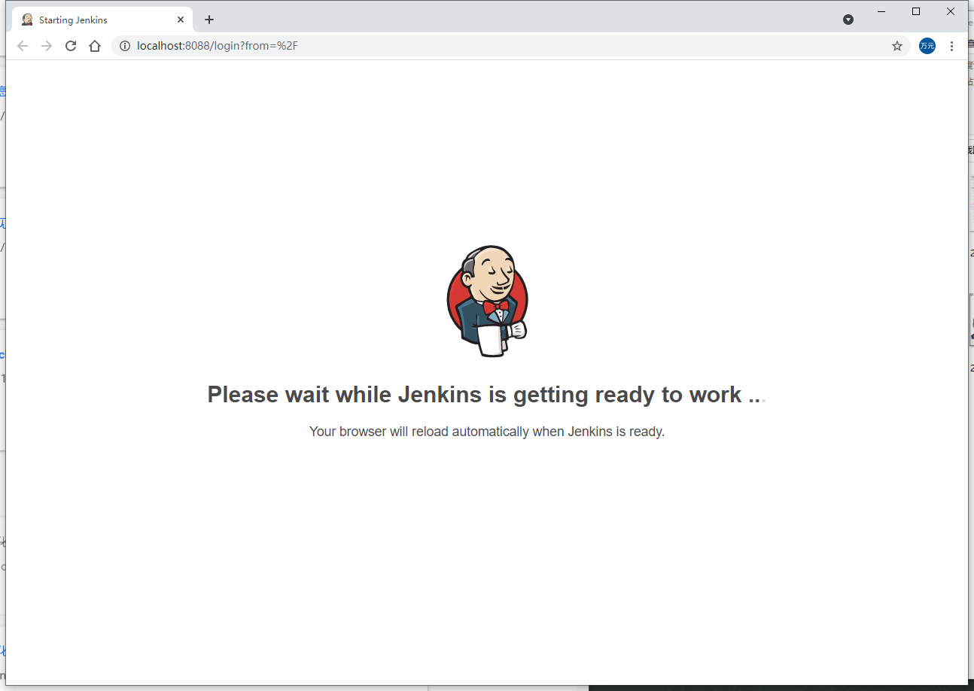Open the tab search dropdown arrow

[x=848, y=20]
